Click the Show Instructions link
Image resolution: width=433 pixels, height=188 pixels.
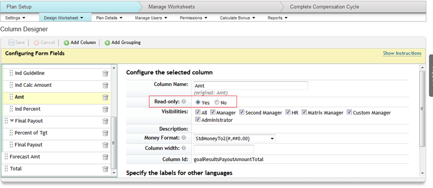pyautogui.click(x=402, y=53)
